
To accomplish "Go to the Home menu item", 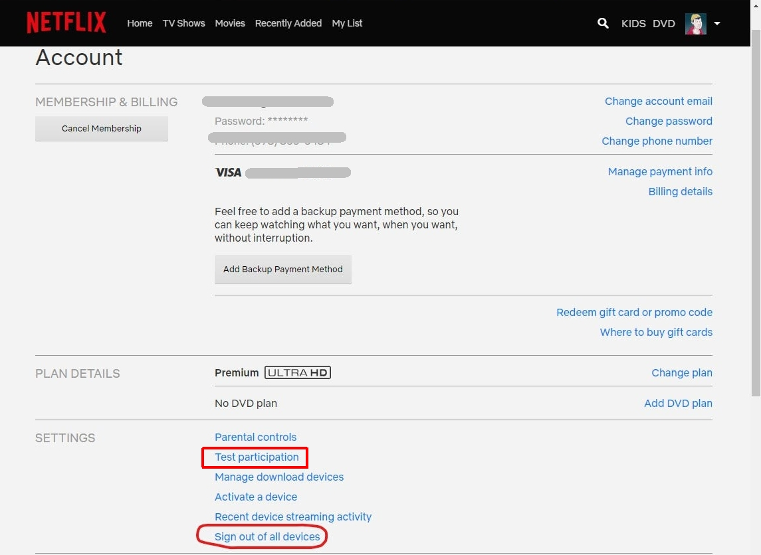I will [x=140, y=23].
